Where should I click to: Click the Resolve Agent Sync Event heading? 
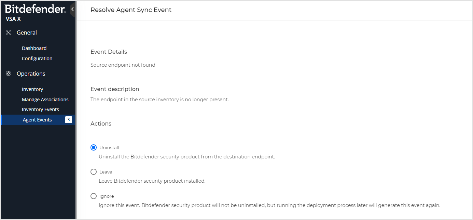tap(131, 10)
